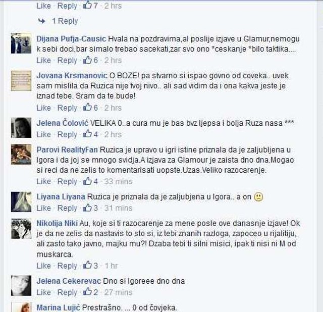Click thumbs-up icon on Parovi RealityFan's comment
323x312 pixels.
[87, 181]
